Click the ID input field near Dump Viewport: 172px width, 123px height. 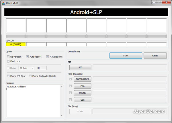tap(44, 68)
